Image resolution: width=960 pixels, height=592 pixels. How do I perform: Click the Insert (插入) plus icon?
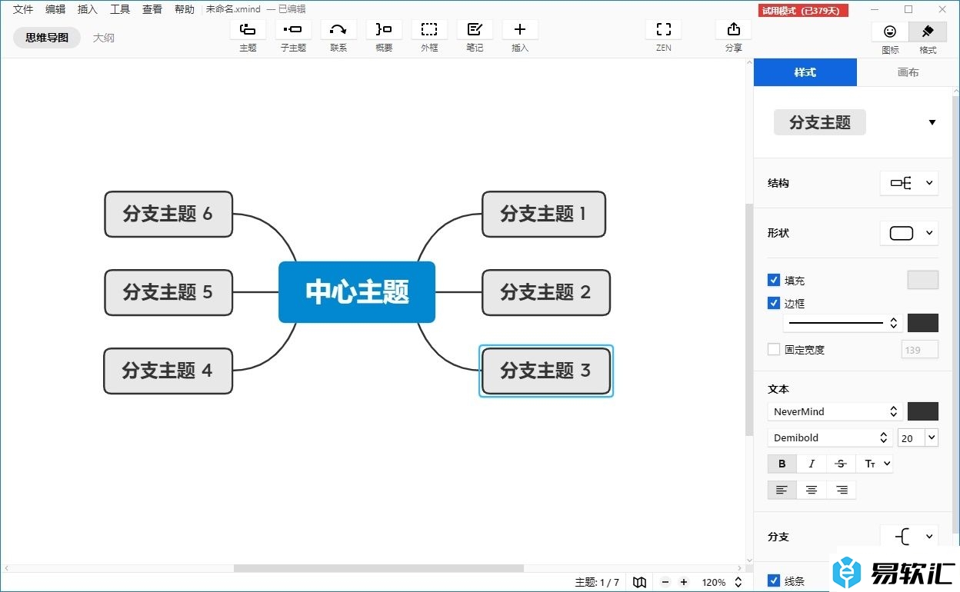[x=520, y=30]
